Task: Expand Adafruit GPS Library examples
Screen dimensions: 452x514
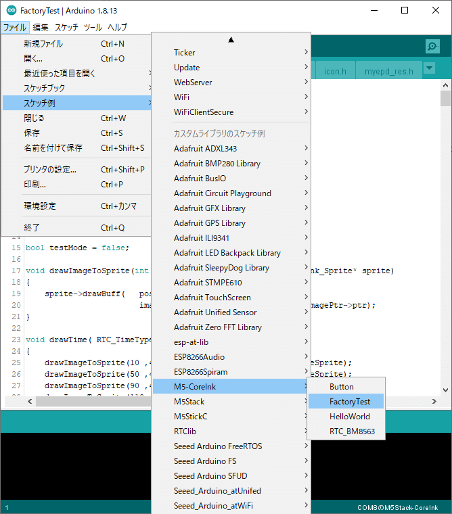Action: (231, 223)
